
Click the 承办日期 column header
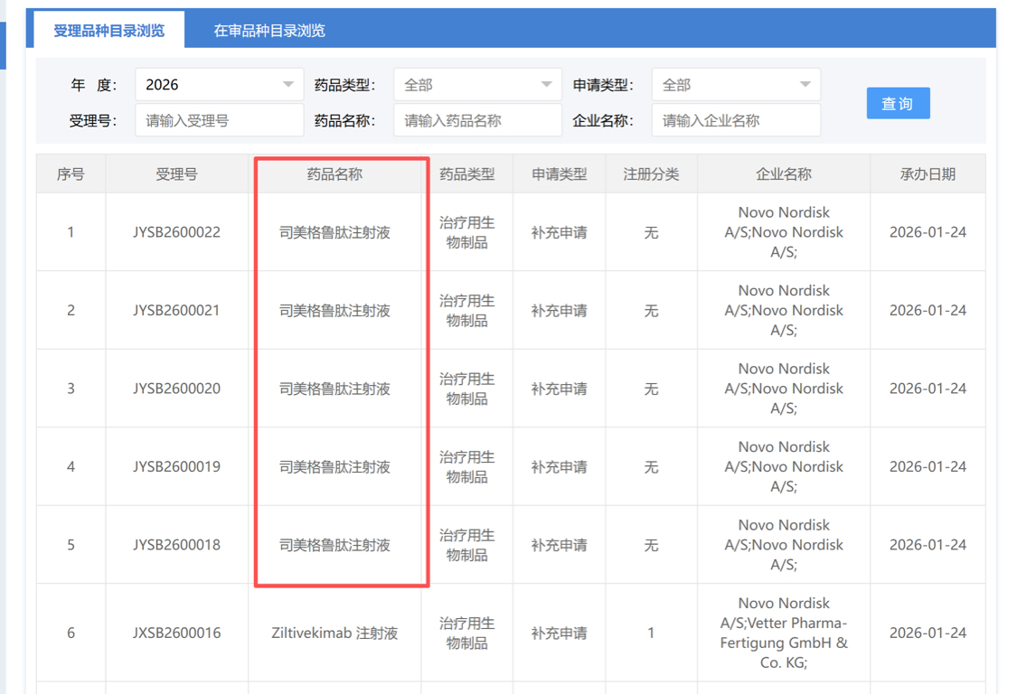pos(928,173)
